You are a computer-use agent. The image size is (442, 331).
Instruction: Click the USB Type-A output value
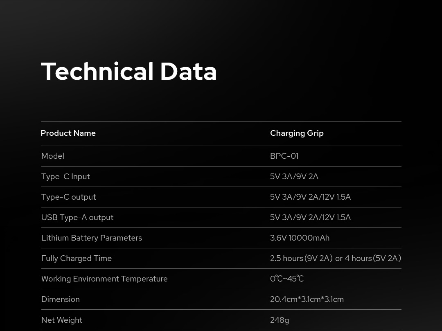tap(310, 218)
